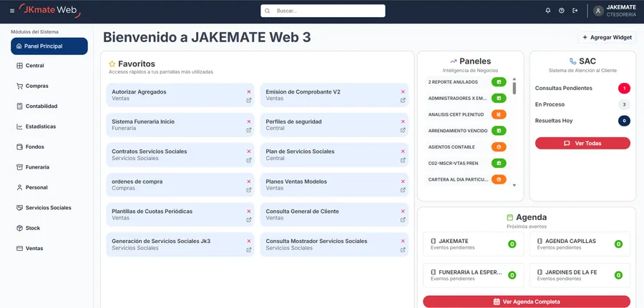644x308 pixels.
Task: Open JARDINES DE LA FE agenda card
Action: (x=580, y=275)
